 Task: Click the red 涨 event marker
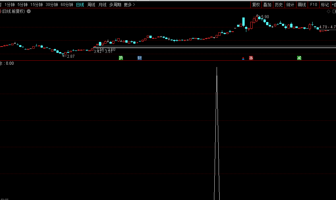[251, 58]
